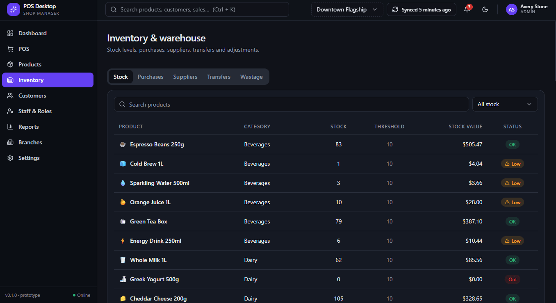Sort by the Stock Value column header
Viewport: 556px width, 303px height.
coord(465,127)
